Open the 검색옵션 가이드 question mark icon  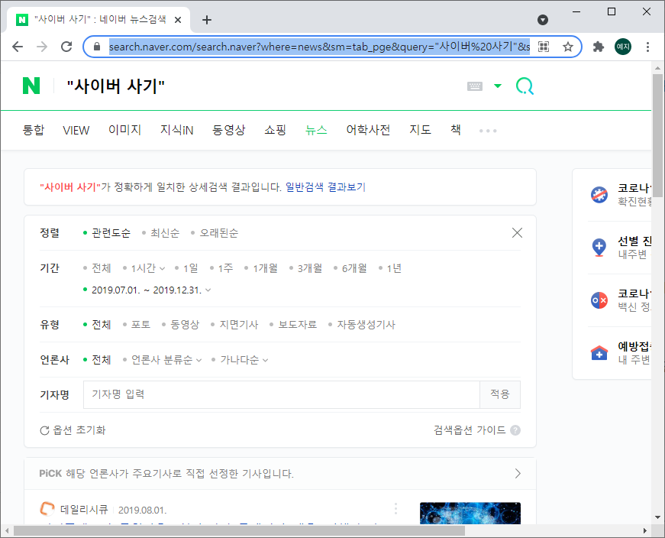(x=515, y=430)
